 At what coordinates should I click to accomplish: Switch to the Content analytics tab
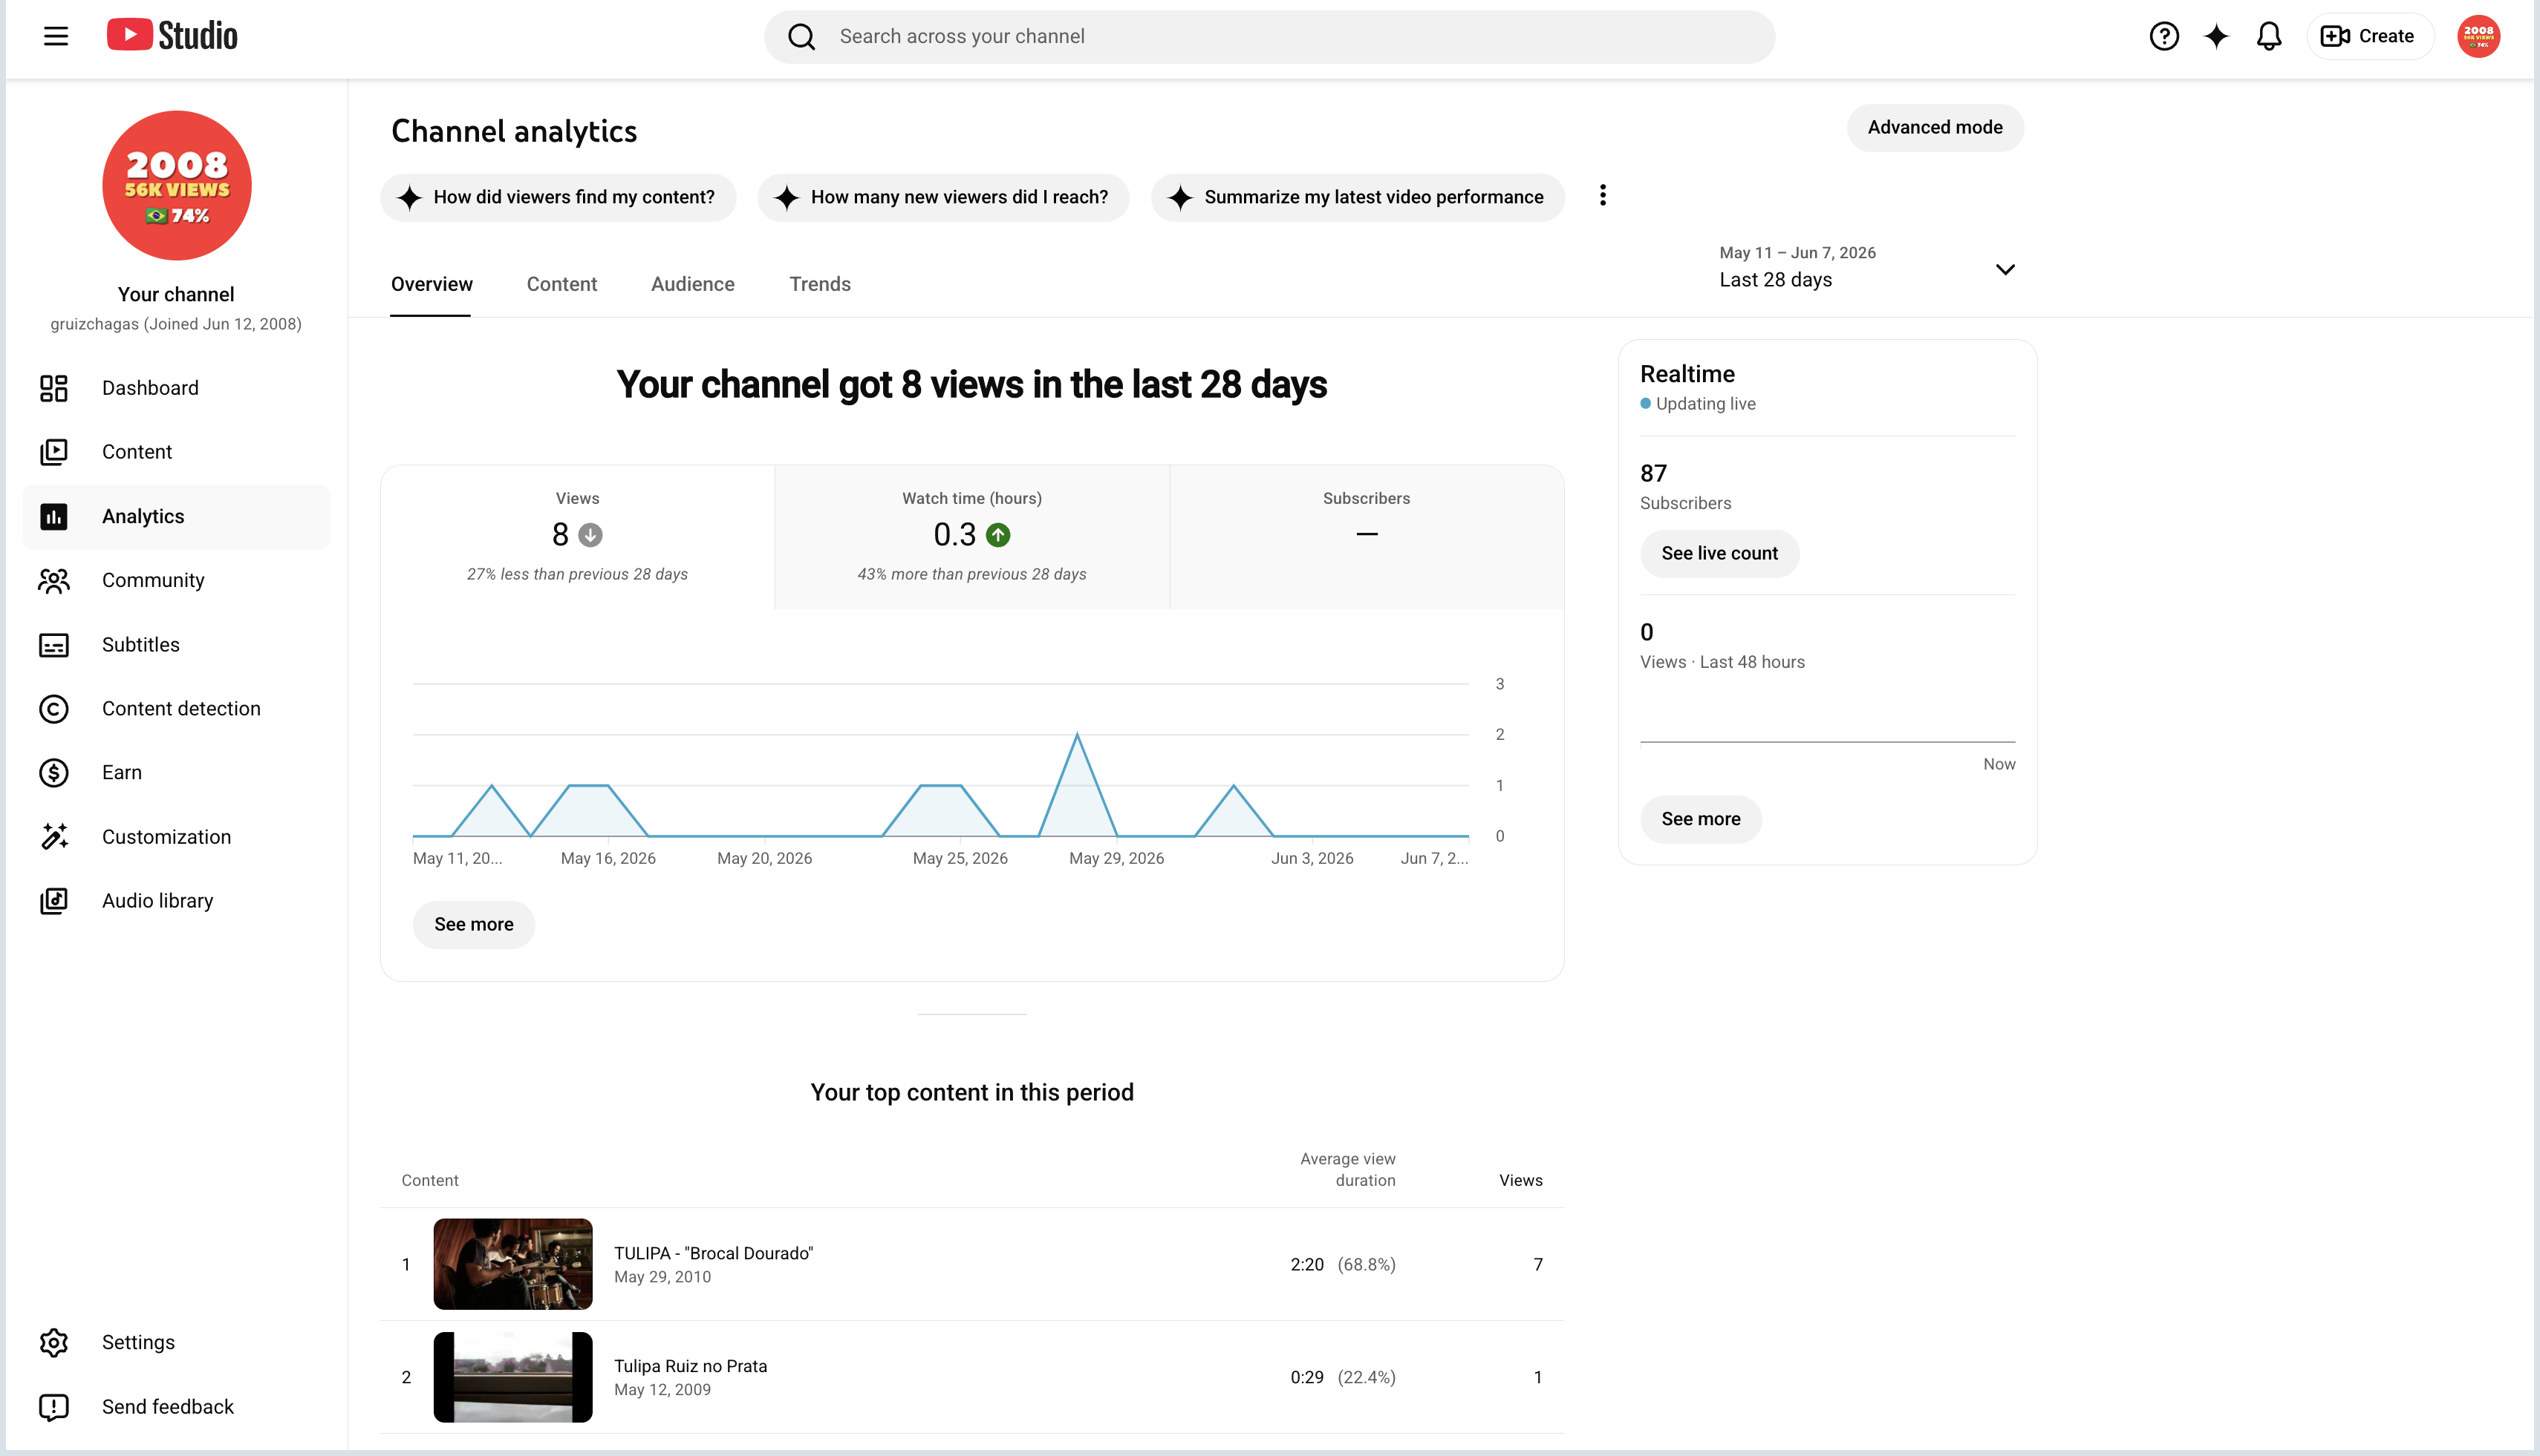click(x=561, y=284)
